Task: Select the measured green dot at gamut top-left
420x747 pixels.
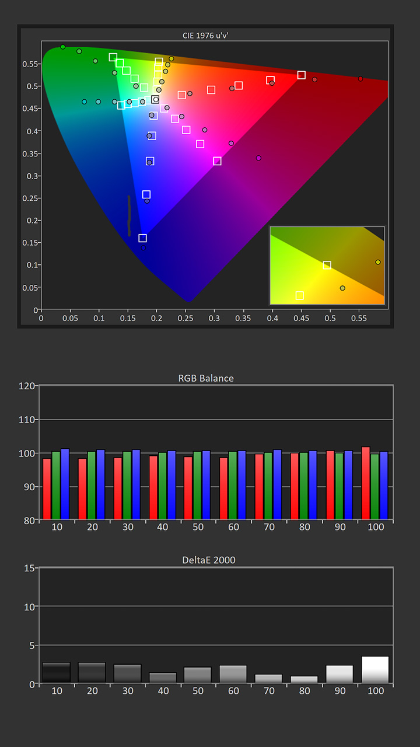Action: (x=63, y=47)
